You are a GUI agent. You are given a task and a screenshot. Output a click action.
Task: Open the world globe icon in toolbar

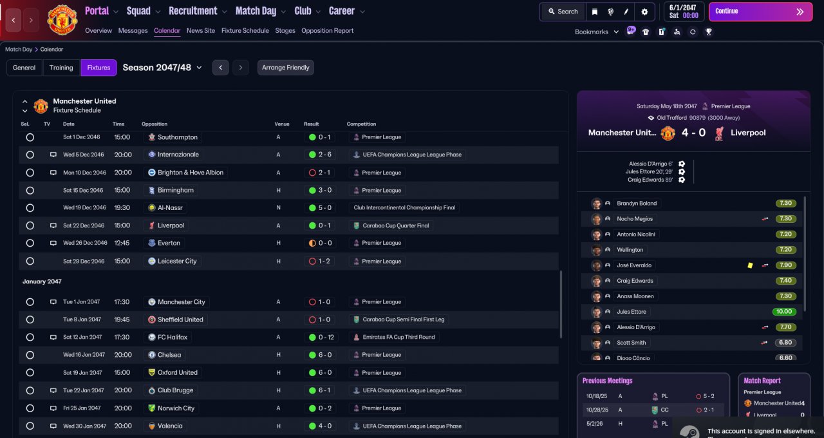pyautogui.click(x=611, y=12)
